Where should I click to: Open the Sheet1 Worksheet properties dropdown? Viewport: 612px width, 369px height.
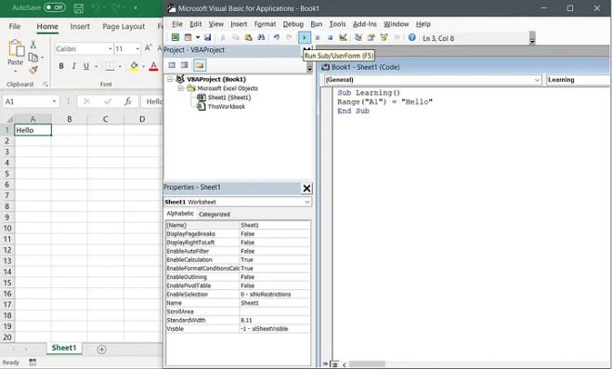238,202
